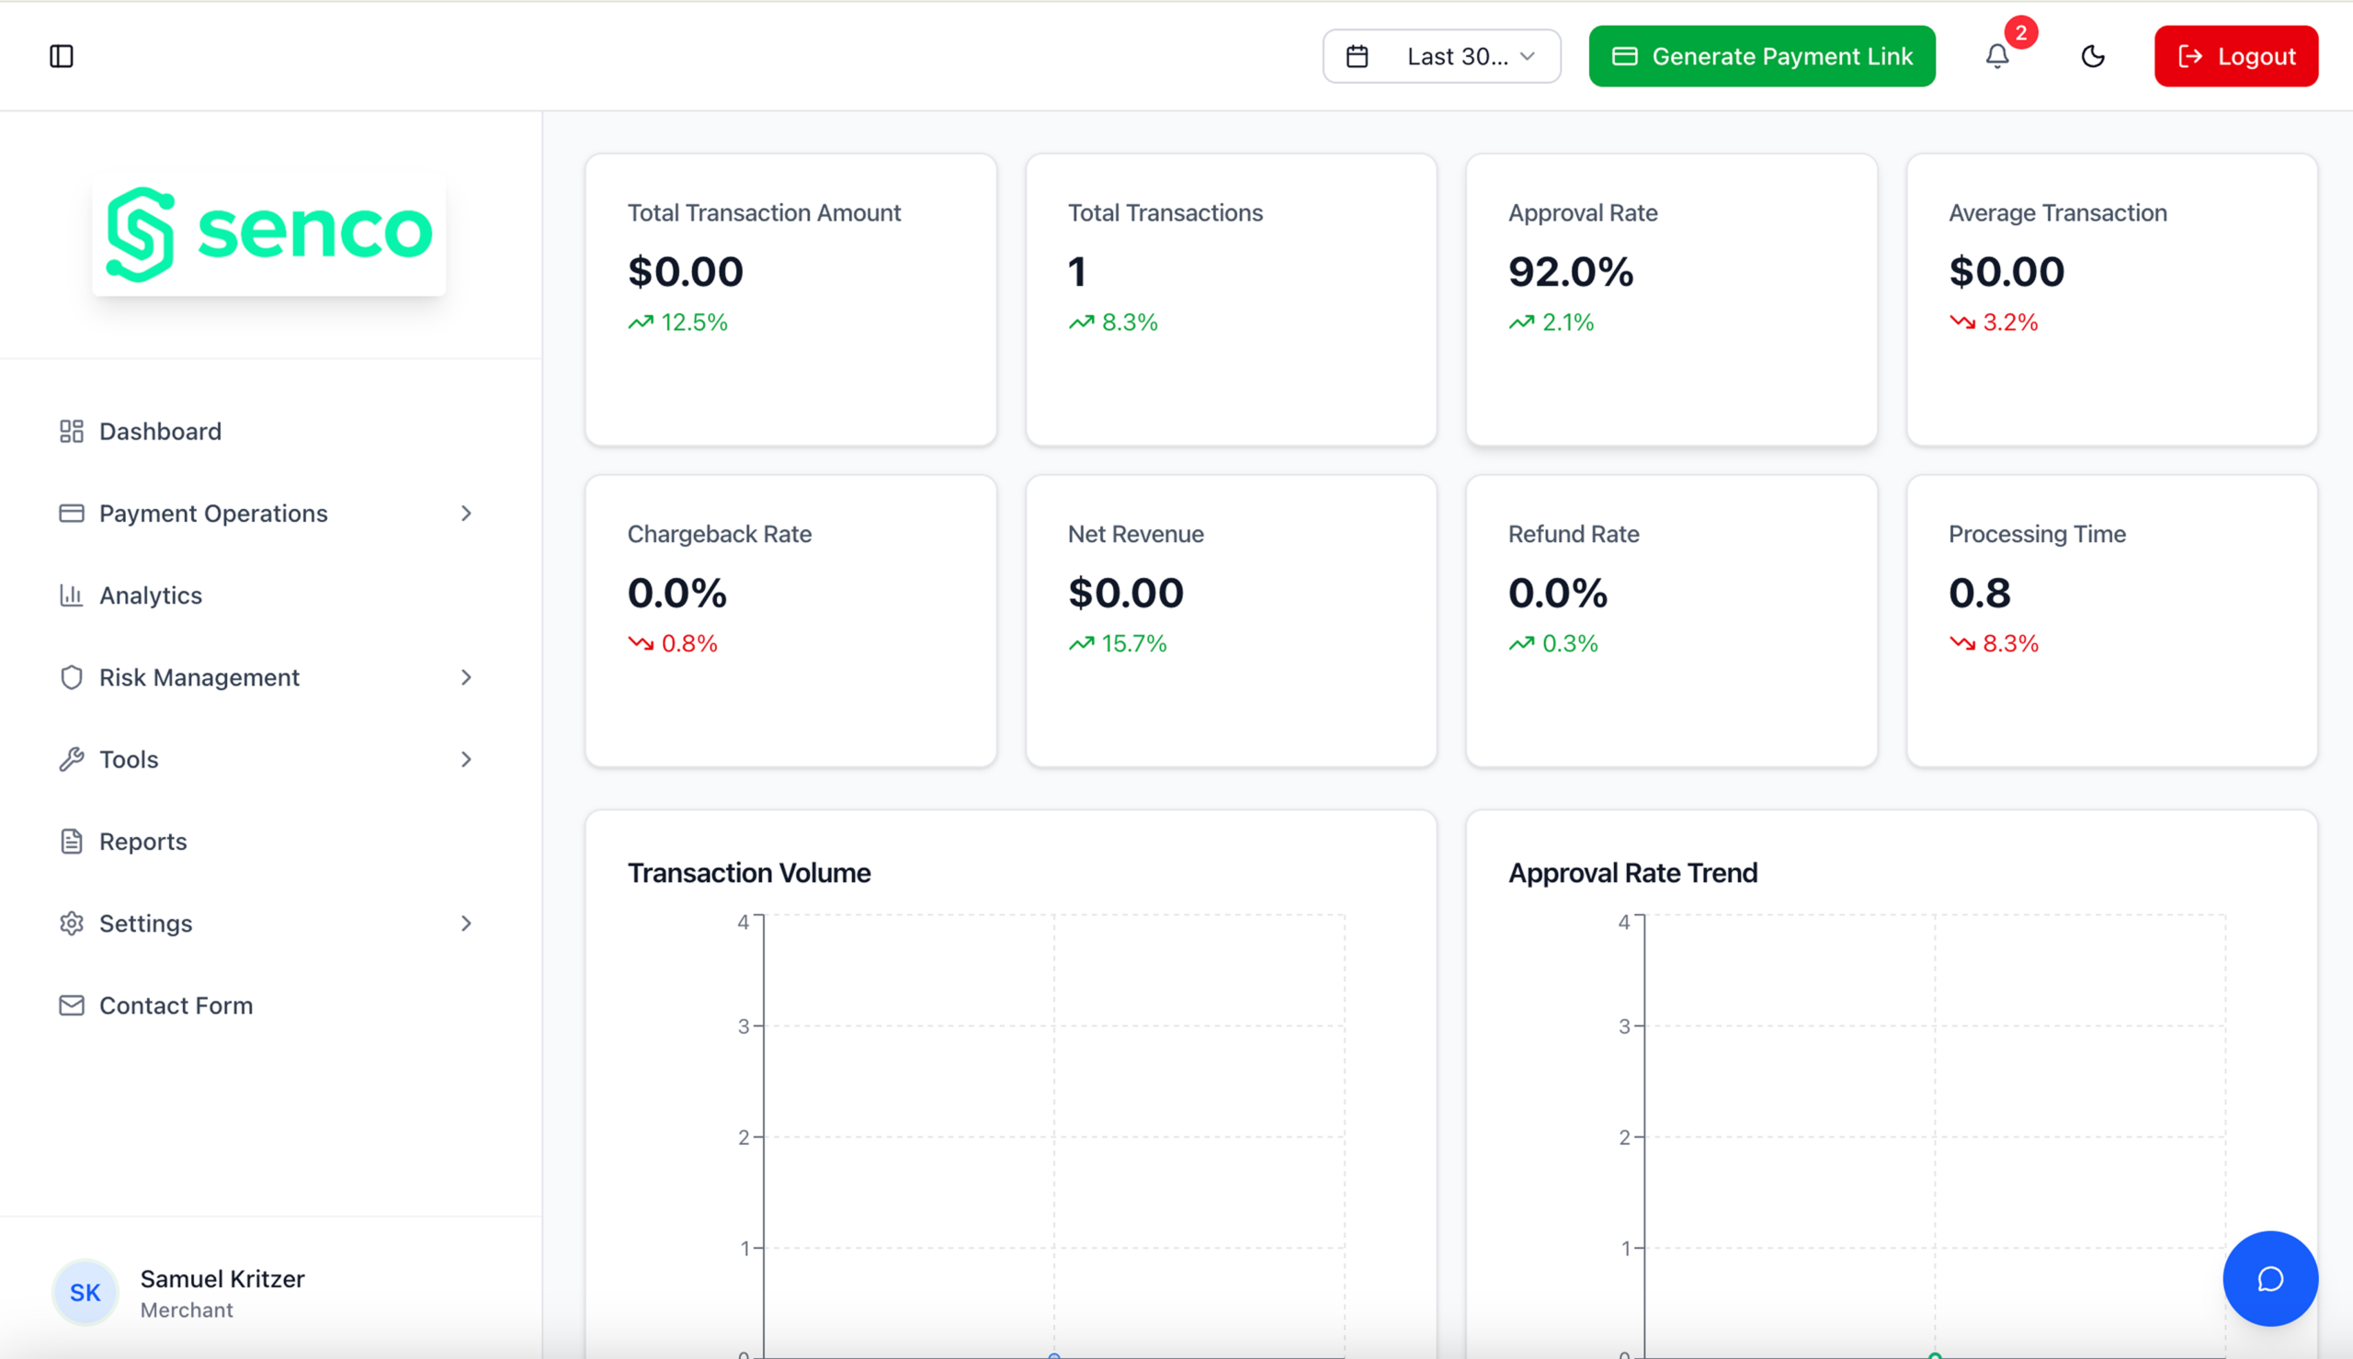
Task: Expand Risk Management chevron
Action: (466, 677)
